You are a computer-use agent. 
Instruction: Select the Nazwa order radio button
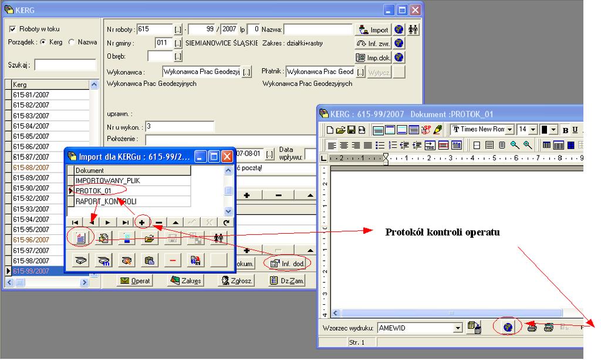pos(71,42)
